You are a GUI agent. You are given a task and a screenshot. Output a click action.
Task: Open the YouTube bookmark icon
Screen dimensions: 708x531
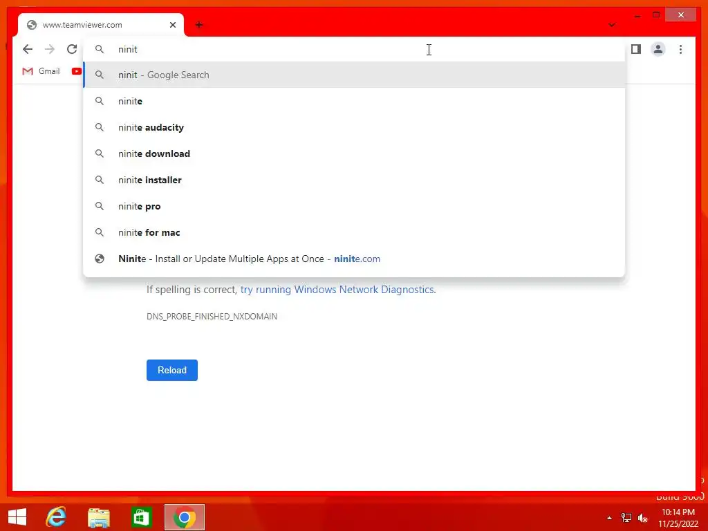click(x=76, y=71)
